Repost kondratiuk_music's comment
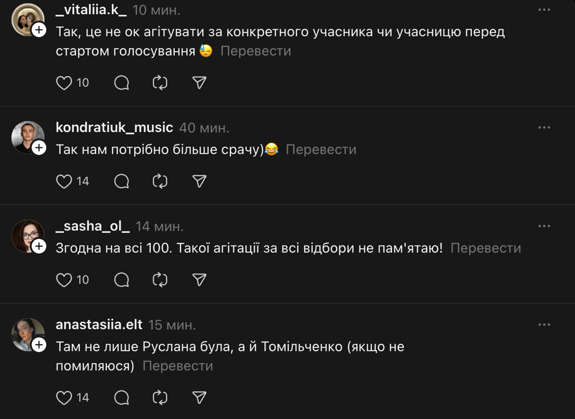 (x=160, y=181)
